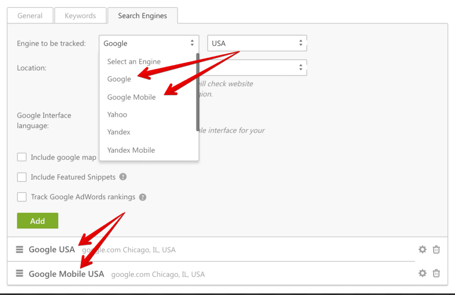455x295 pixels.
Task: Click google.com Chicago text in Google Mobile USA row
Action: pos(158,274)
